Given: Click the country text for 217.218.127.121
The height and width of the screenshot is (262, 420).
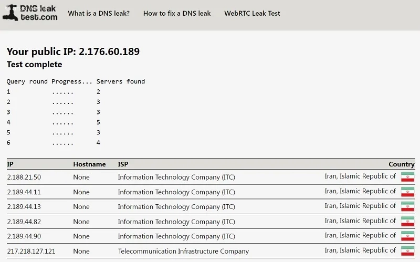Looking at the screenshot, I should click(360, 250).
